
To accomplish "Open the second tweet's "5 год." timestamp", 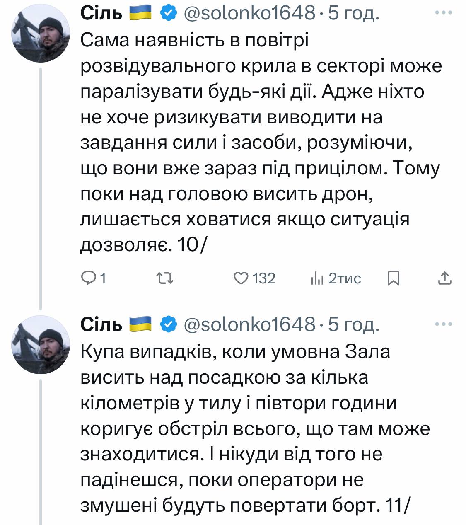I will coord(353,325).
